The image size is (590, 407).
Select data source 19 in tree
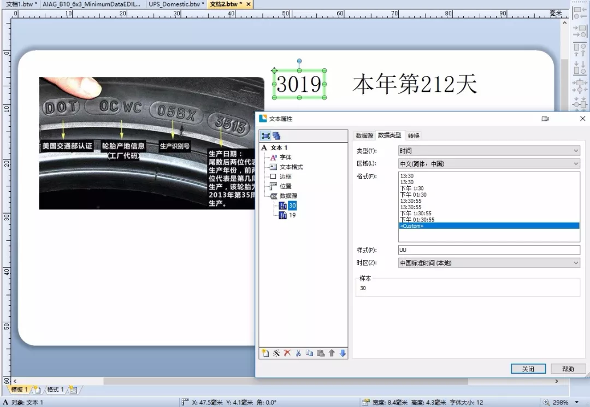[292, 215]
